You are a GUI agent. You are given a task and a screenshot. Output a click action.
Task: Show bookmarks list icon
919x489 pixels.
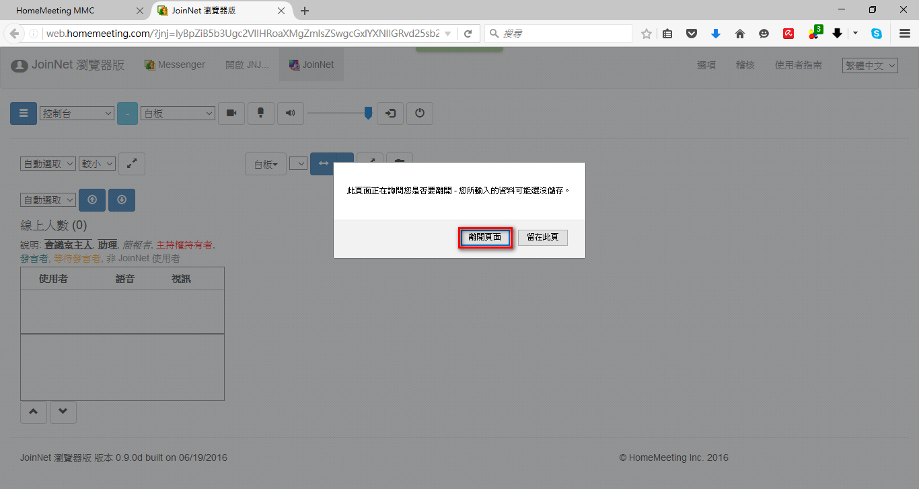(667, 34)
